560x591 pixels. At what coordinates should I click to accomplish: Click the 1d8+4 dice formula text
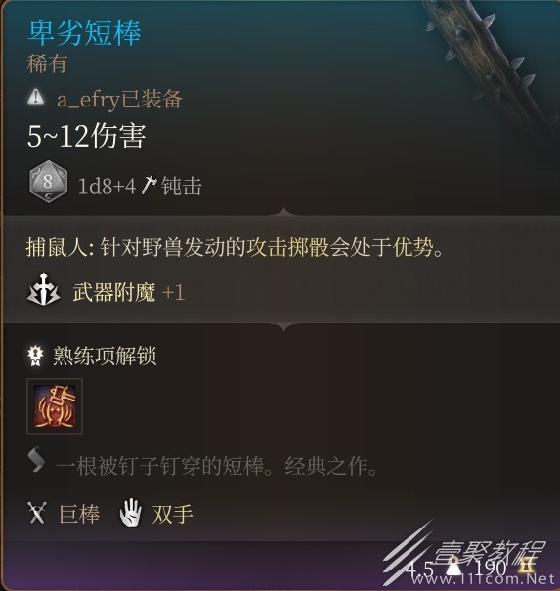tap(107, 187)
